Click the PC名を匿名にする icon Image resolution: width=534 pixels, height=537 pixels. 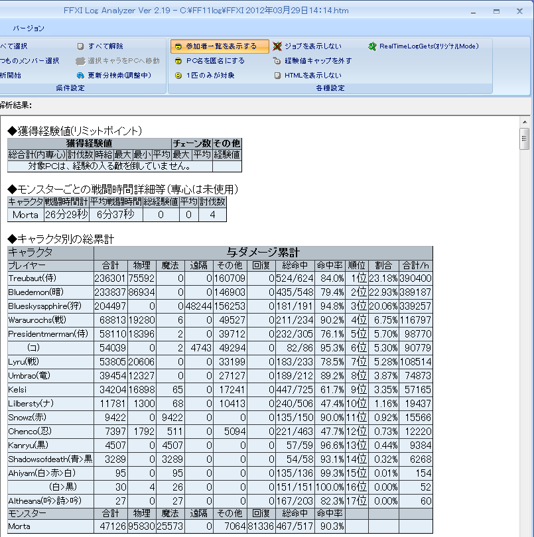pyautogui.click(x=178, y=61)
